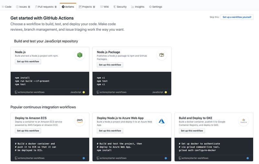Set up Azure Web App workflow

(110, 130)
